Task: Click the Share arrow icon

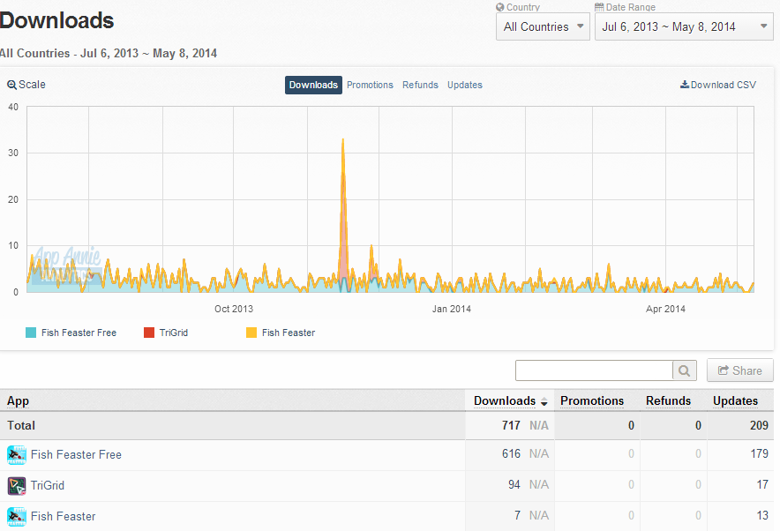Action: (724, 370)
